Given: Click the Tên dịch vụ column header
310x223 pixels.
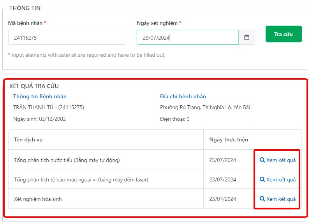Looking at the screenshot, I should (28, 139).
